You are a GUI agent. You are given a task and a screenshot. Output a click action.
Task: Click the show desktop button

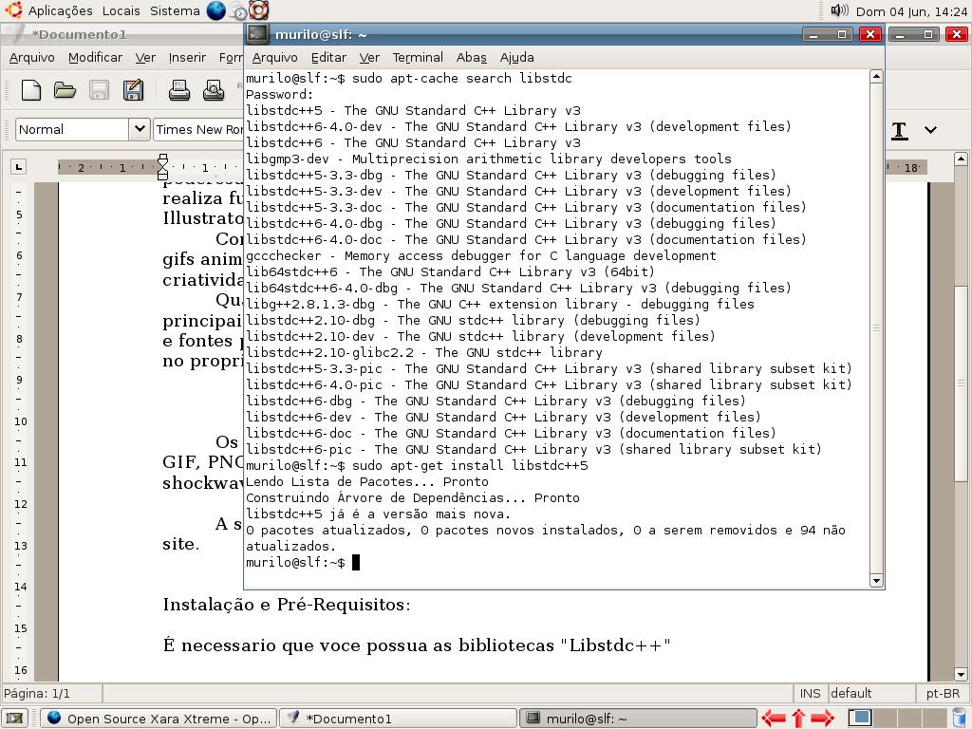pos(11,718)
